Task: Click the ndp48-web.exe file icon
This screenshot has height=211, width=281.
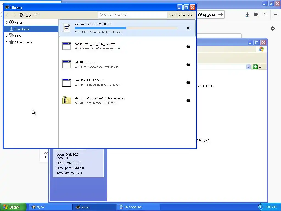Action: [67, 64]
